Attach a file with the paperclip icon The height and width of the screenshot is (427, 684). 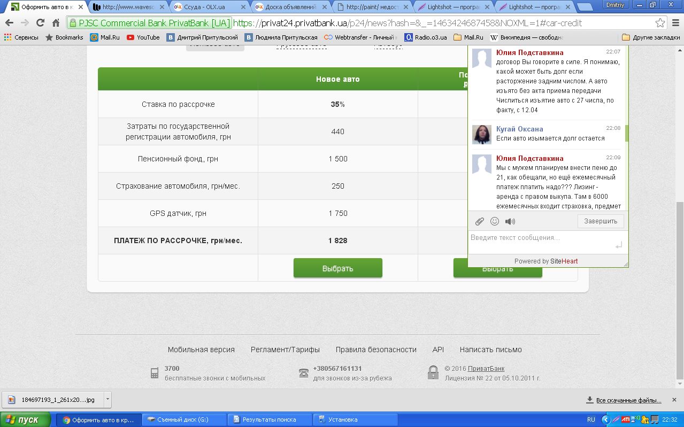[480, 221]
